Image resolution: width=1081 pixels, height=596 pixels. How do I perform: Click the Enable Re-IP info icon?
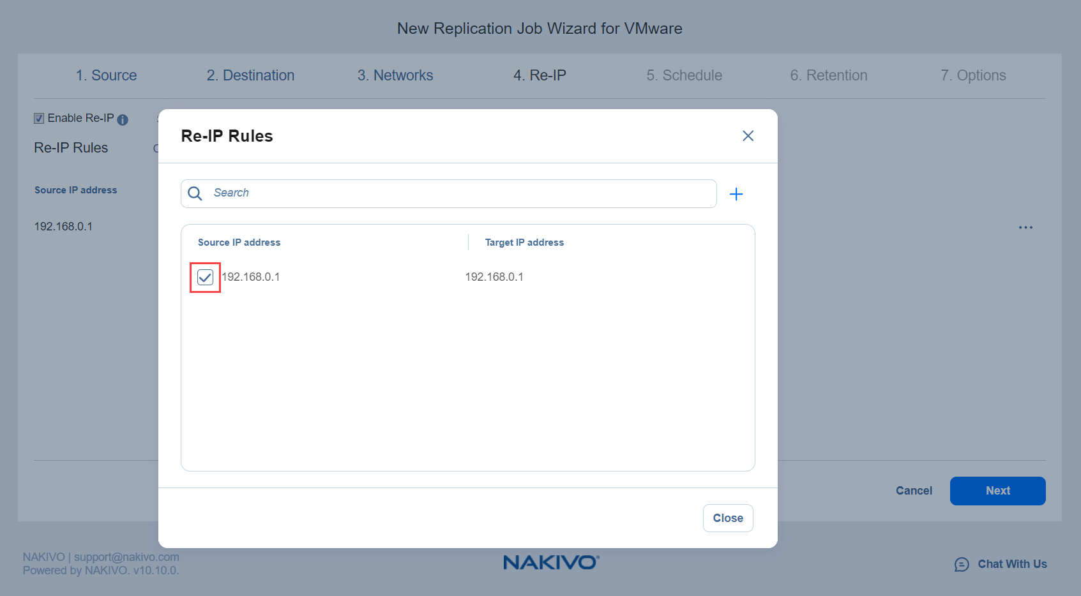click(123, 120)
